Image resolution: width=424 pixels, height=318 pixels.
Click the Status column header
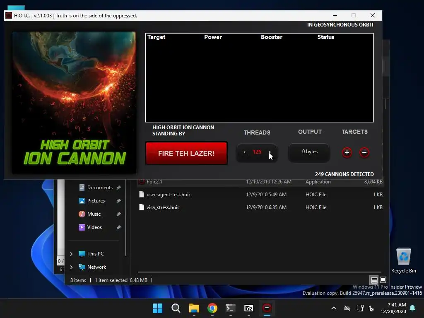[x=326, y=37]
